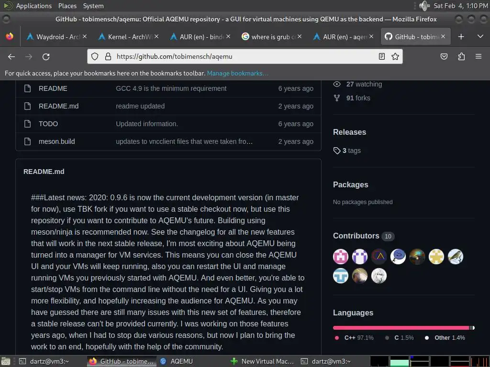490x367 pixels.
Task: Open anime sketch contributor avatar
Action: point(379,276)
